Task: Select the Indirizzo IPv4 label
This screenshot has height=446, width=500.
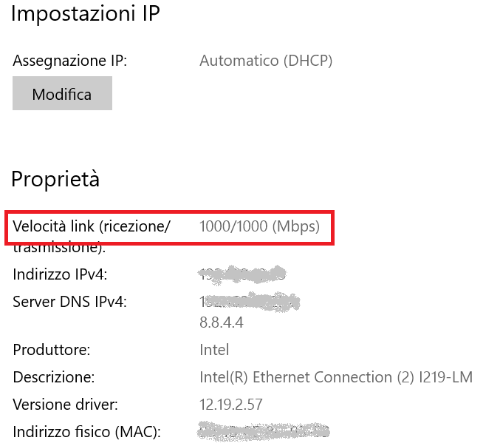Action: point(61,275)
